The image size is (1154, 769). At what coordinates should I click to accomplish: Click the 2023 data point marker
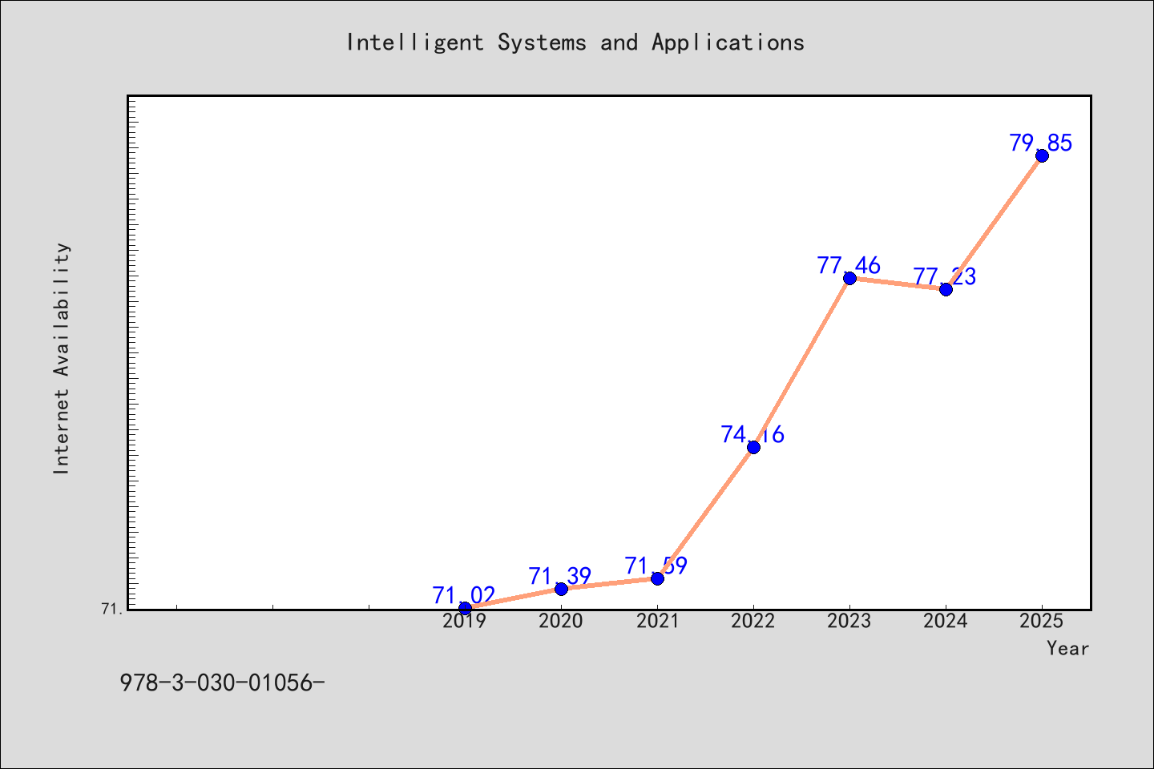click(x=849, y=278)
